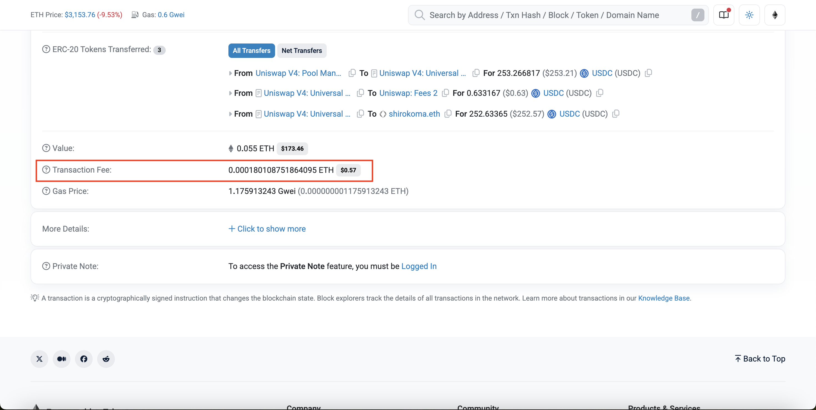Open the Etherscan Reddit page icon

tap(106, 359)
